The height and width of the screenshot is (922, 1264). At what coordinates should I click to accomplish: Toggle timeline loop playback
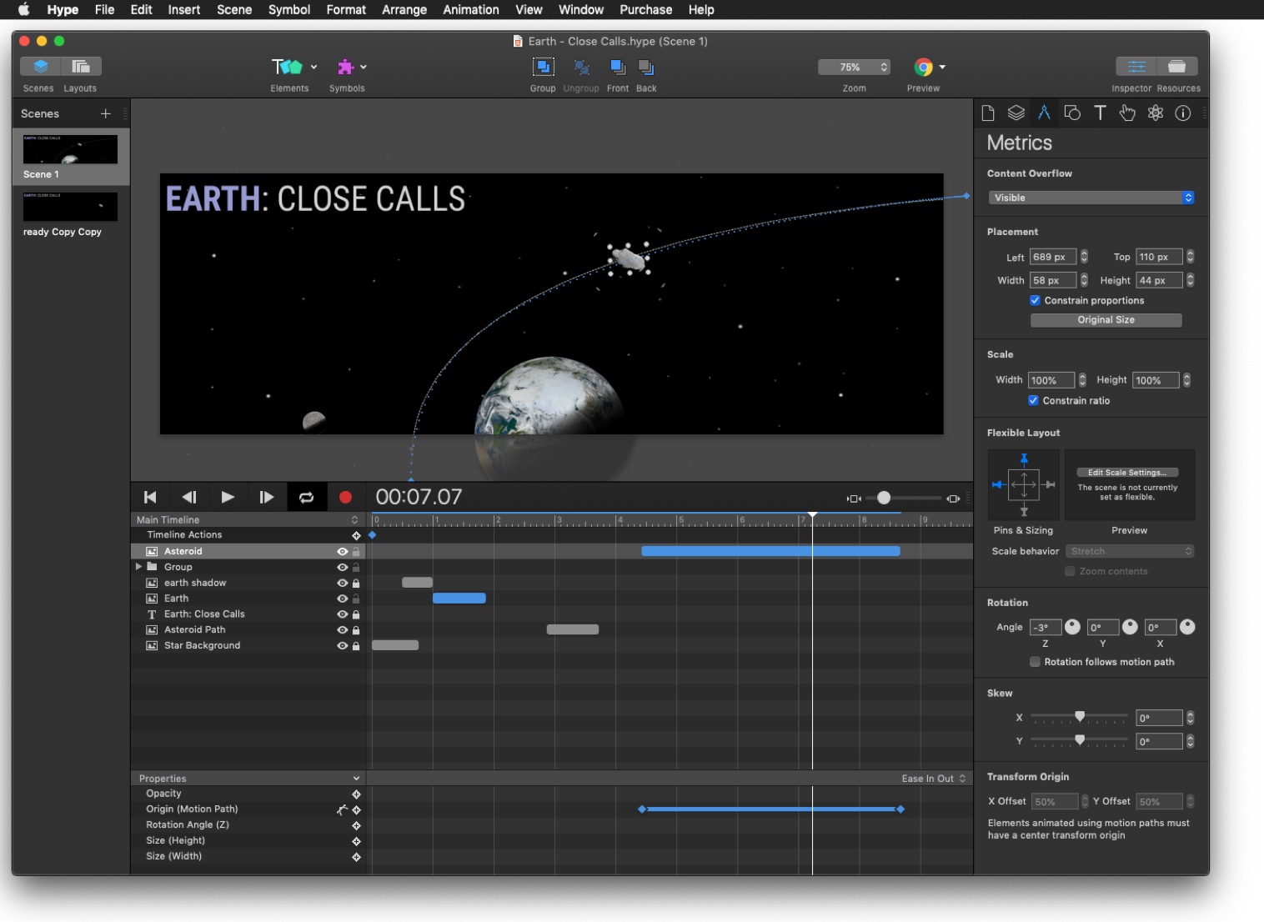point(306,498)
